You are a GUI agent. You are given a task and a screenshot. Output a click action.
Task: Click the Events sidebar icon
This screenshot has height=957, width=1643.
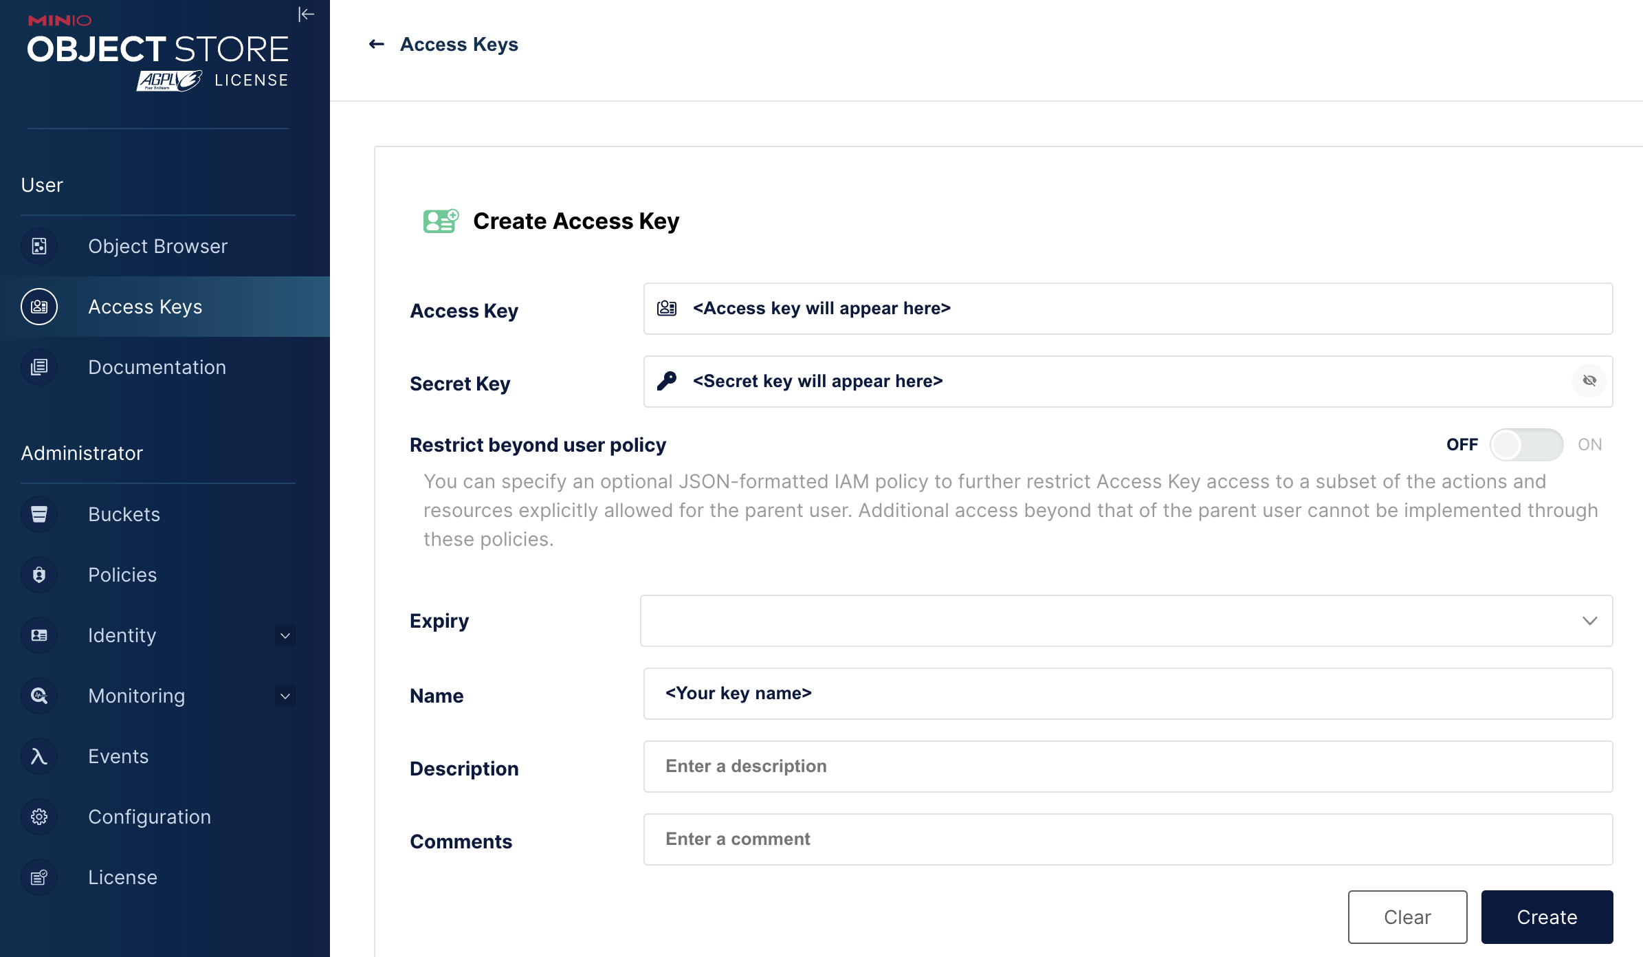point(40,756)
